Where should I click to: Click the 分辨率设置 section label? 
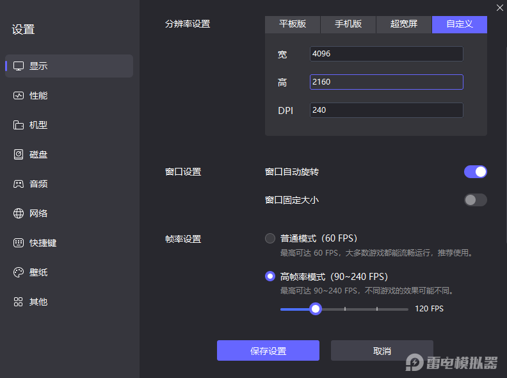pos(188,24)
